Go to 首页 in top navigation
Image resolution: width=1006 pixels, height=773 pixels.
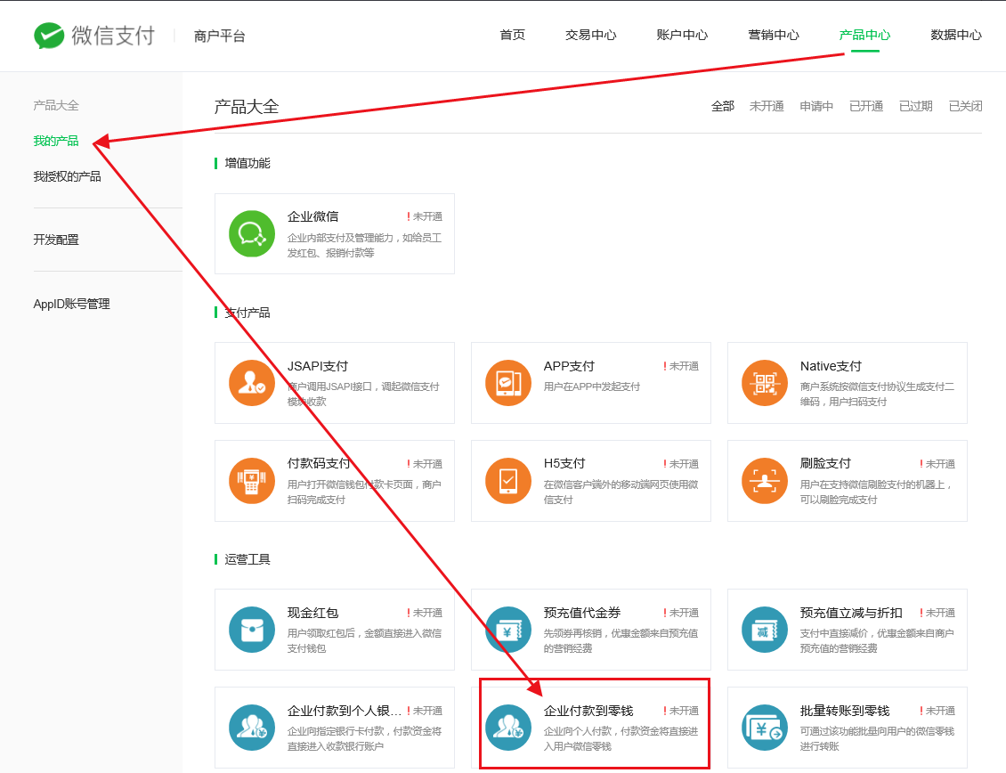point(513,35)
